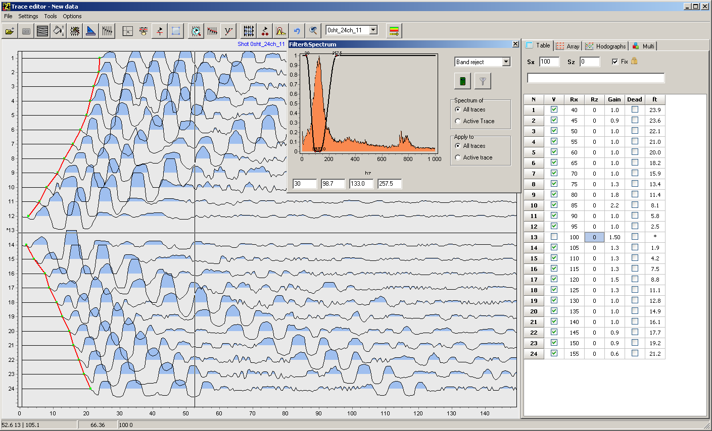Click the spectrum curve toolbar icon
The height and width of the screenshot is (431, 712).
pyautogui.click(x=281, y=31)
